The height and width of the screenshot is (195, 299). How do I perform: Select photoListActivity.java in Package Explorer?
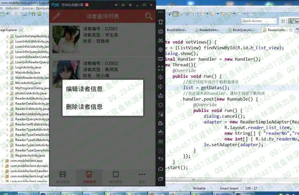click(31, 93)
